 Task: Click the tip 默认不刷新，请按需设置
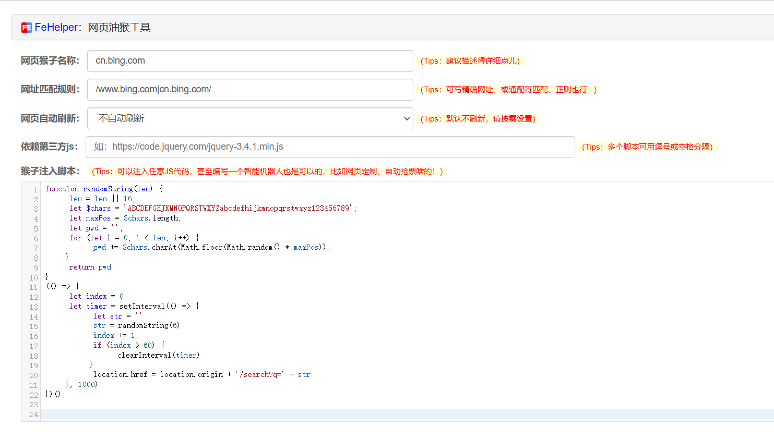478,119
